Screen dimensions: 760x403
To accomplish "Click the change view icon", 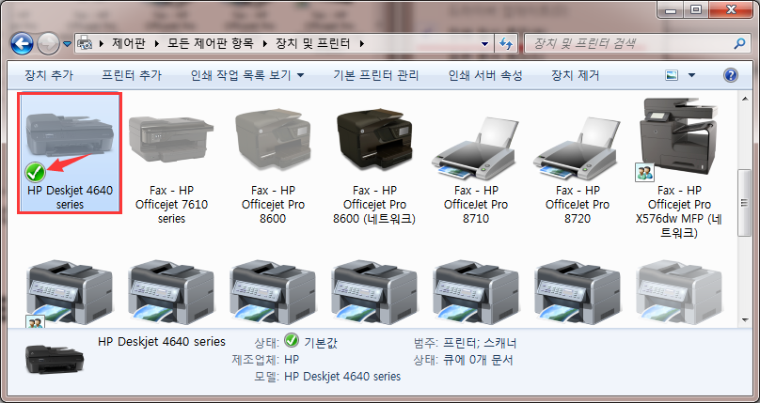I will (672, 75).
